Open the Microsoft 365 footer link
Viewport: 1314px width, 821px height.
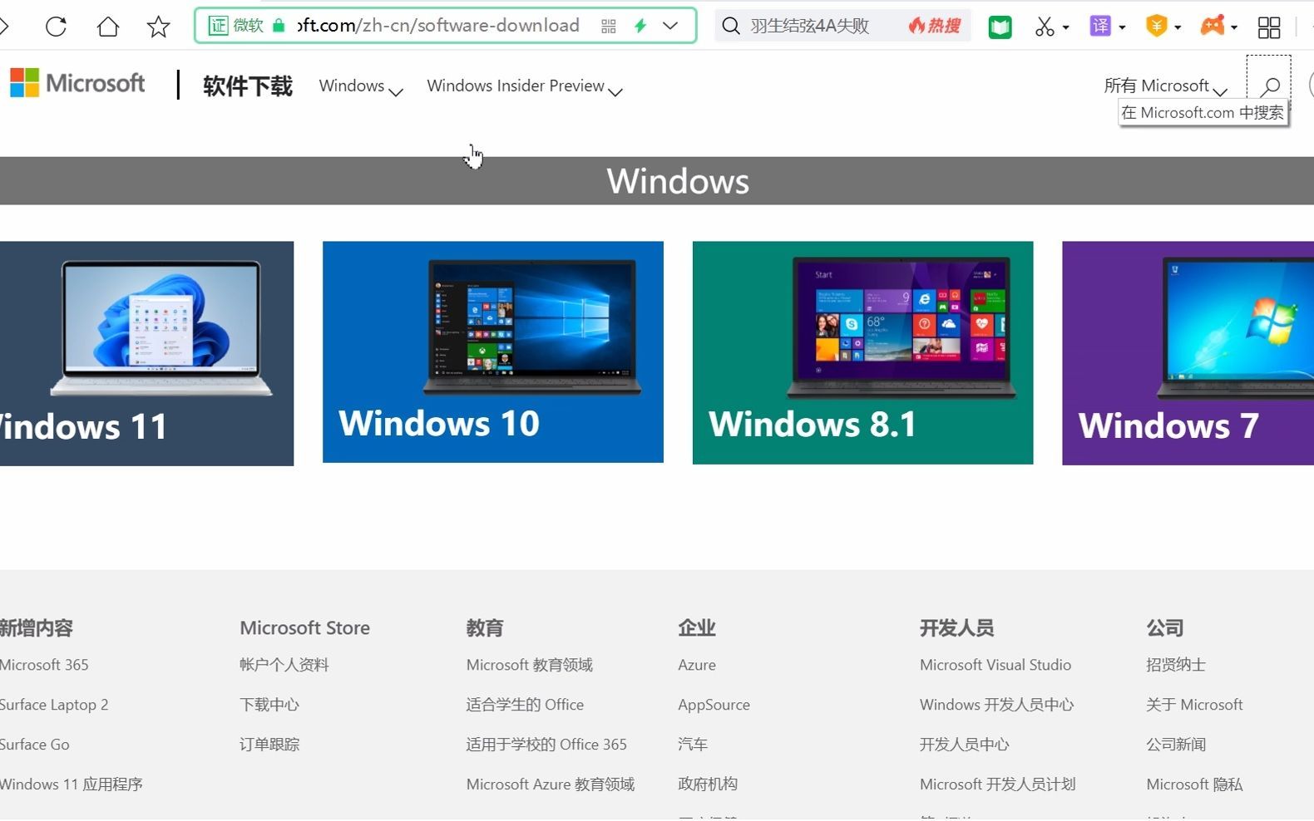pyautogui.click(x=44, y=665)
